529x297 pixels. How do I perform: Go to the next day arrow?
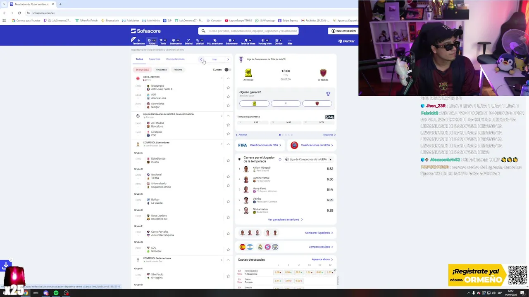(x=228, y=59)
